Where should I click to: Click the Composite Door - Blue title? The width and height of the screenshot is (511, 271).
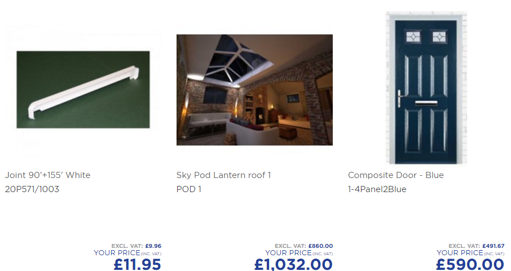395,175
